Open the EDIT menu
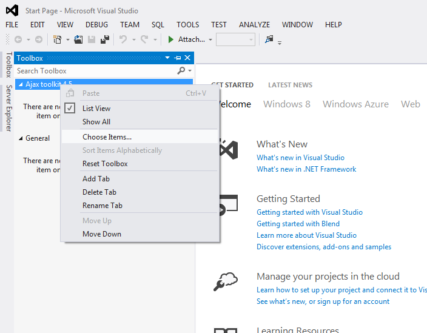This screenshot has width=427, height=333. pyautogui.click(x=38, y=25)
